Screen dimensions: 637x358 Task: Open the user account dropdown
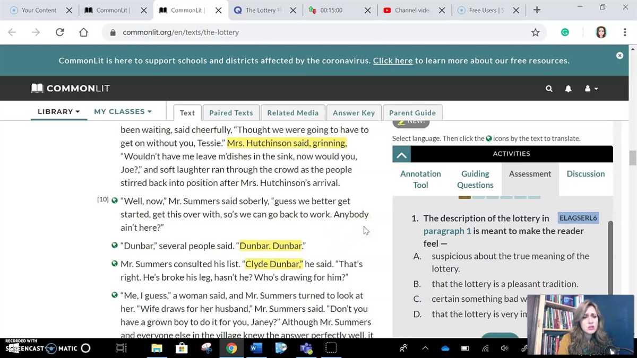pos(591,89)
